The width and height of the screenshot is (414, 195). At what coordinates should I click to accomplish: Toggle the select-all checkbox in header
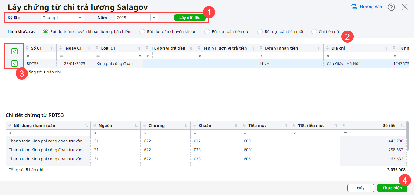pyautogui.click(x=14, y=51)
